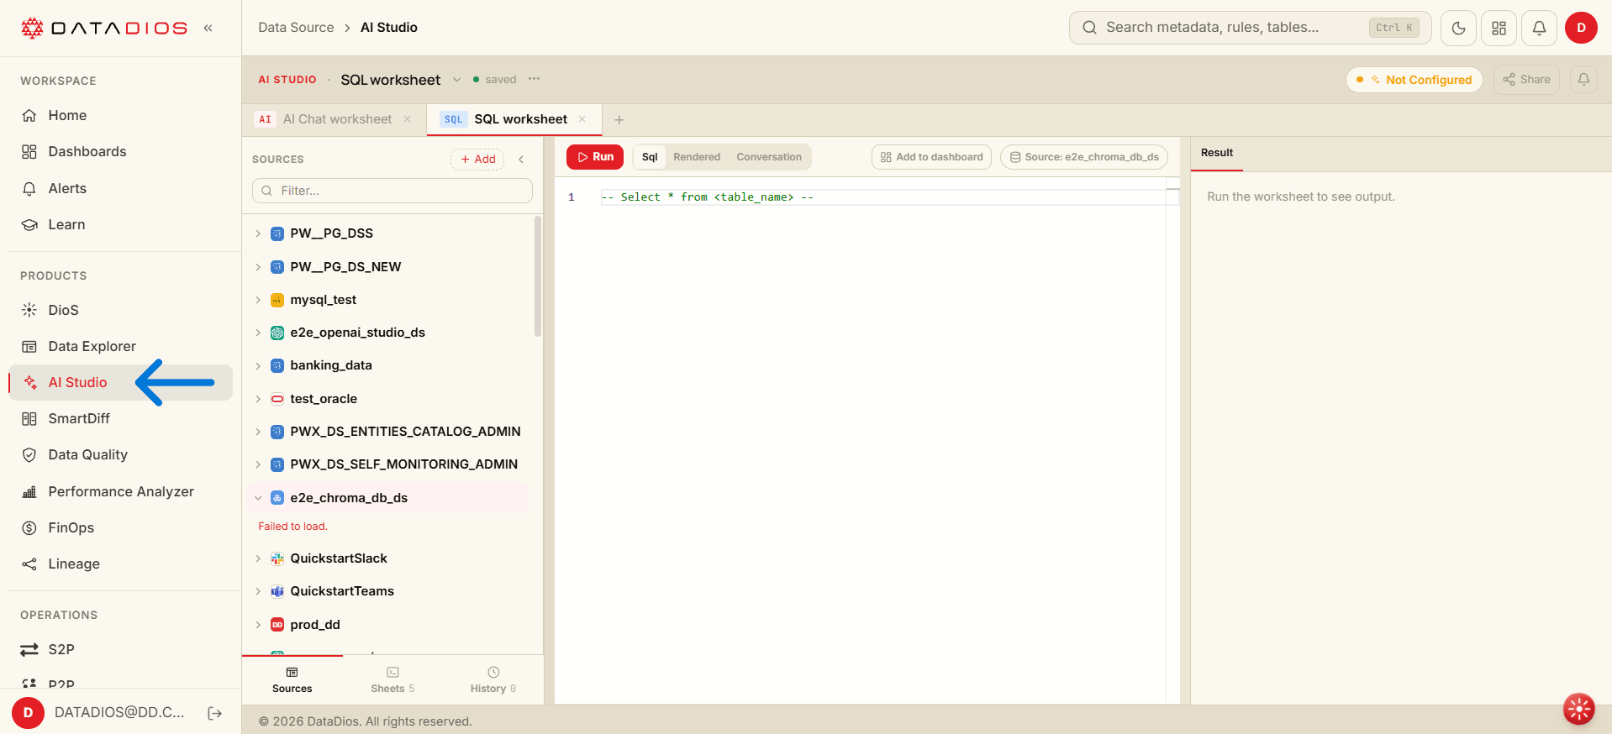Screen dimensions: 1612x734
Task: Open user avatar D in top right
Action: click(1581, 28)
